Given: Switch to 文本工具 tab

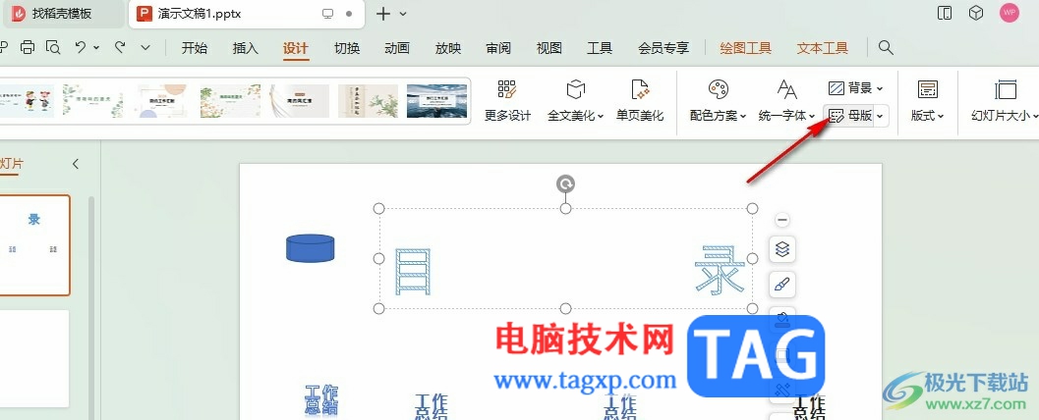Looking at the screenshot, I should (x=823, y=48).
